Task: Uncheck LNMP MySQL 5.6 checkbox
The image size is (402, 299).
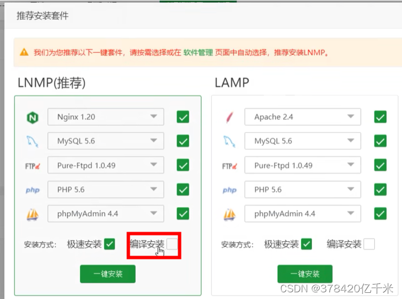Action: 183,141
